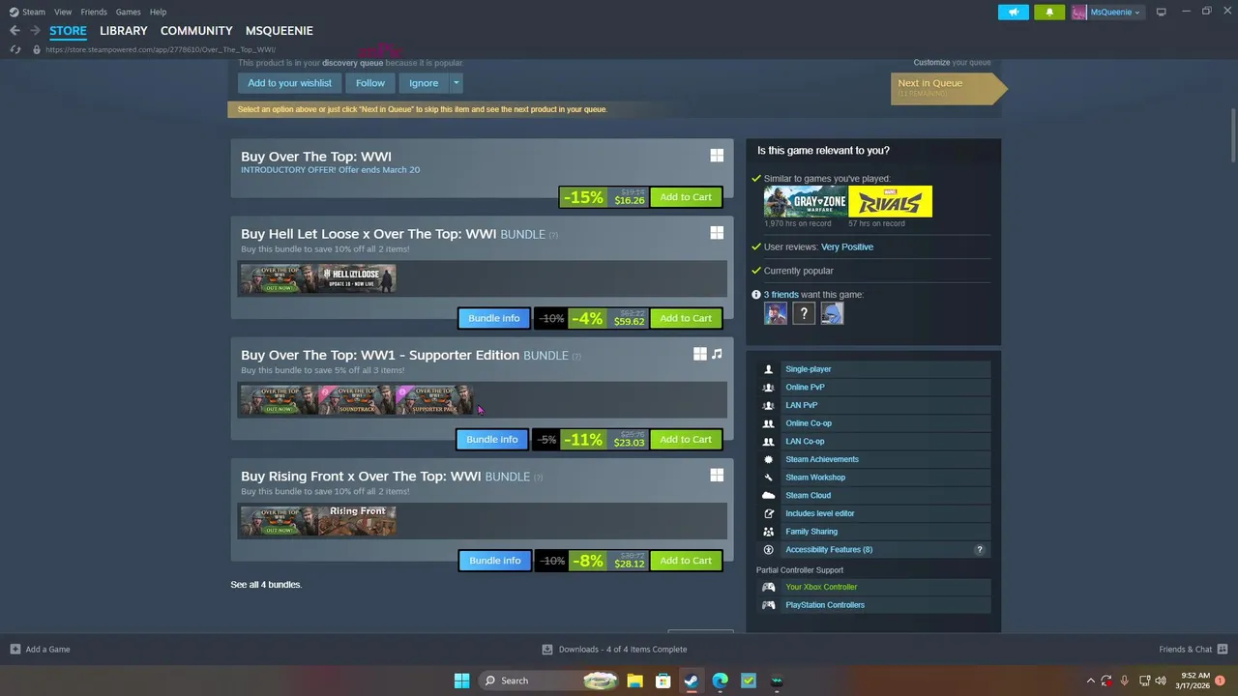Add Hell Let Loose bundle to cart
This screenshot has height=696, width=1238.
[x=686, y=318]
